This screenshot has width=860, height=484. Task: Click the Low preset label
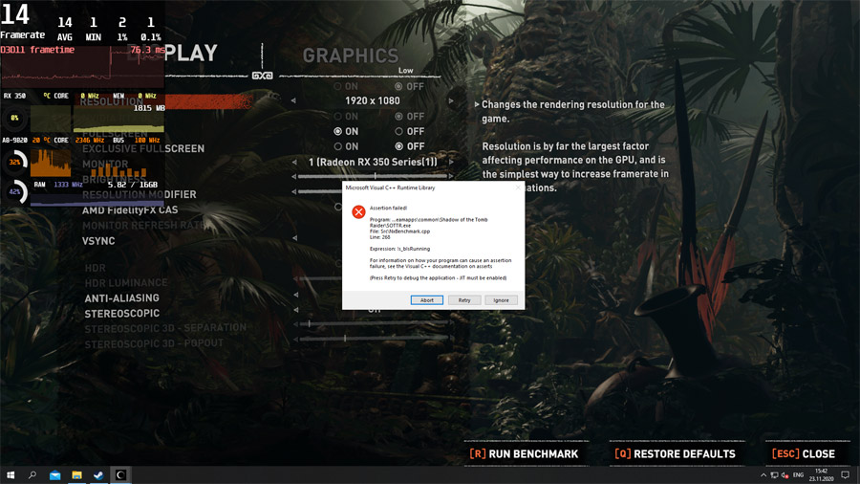pyautogui.click(x=406, y=70)
